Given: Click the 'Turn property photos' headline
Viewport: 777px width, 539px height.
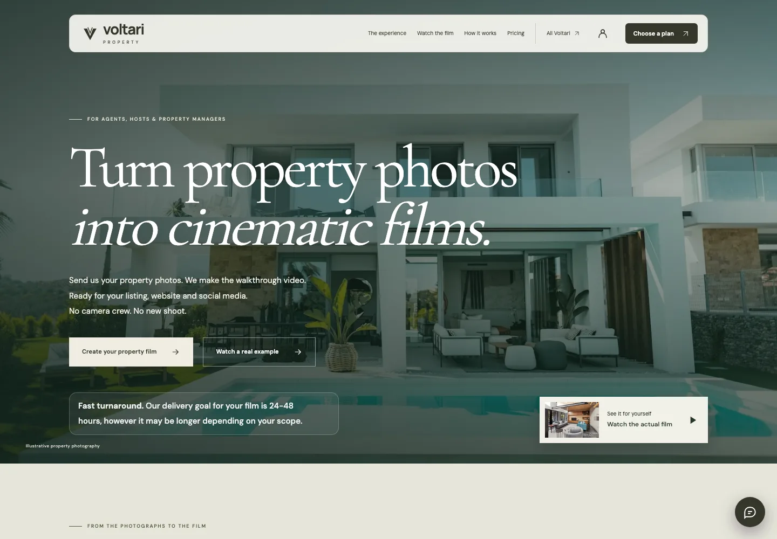Looking at the screenshot, I should [x=294, y=171].
